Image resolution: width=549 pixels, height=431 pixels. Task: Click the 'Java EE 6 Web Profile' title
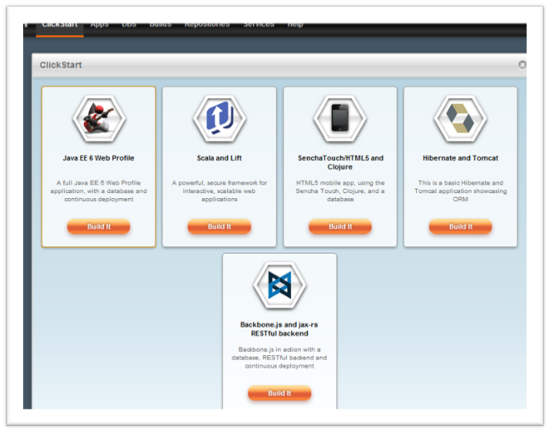click(x=98, y=158)
